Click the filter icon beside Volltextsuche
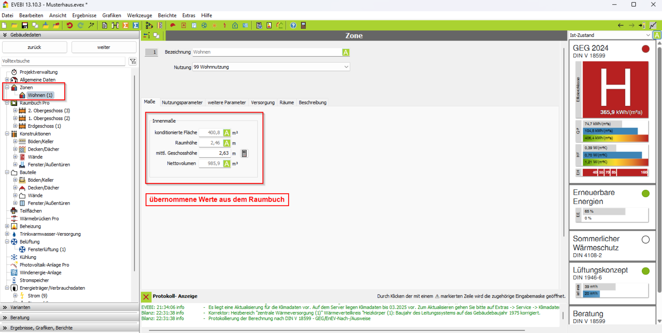This screenshot has height=333, width=662. 132,61
